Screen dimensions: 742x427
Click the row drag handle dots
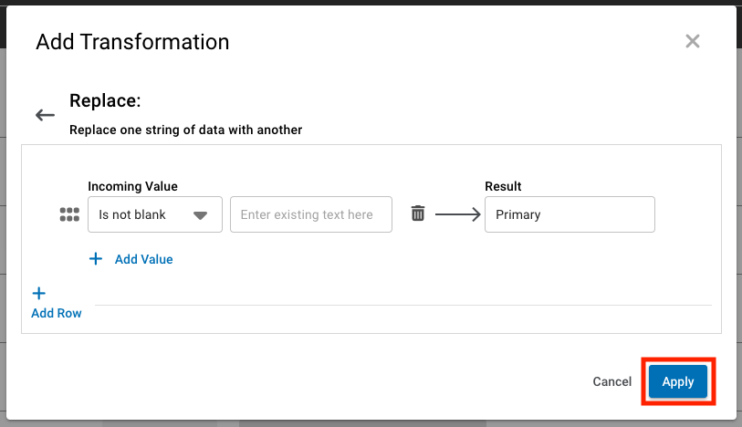click(x=69, y=214)
